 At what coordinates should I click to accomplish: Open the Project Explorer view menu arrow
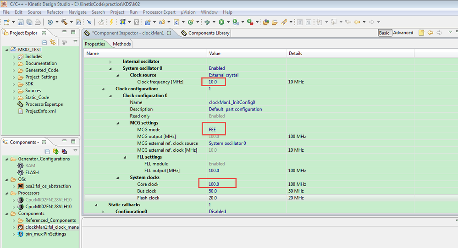click(75, 41)
